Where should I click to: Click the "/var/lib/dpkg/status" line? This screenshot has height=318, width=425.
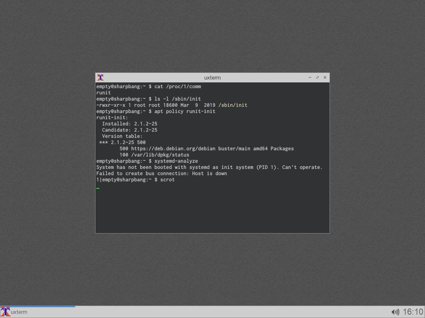(154, 155)
